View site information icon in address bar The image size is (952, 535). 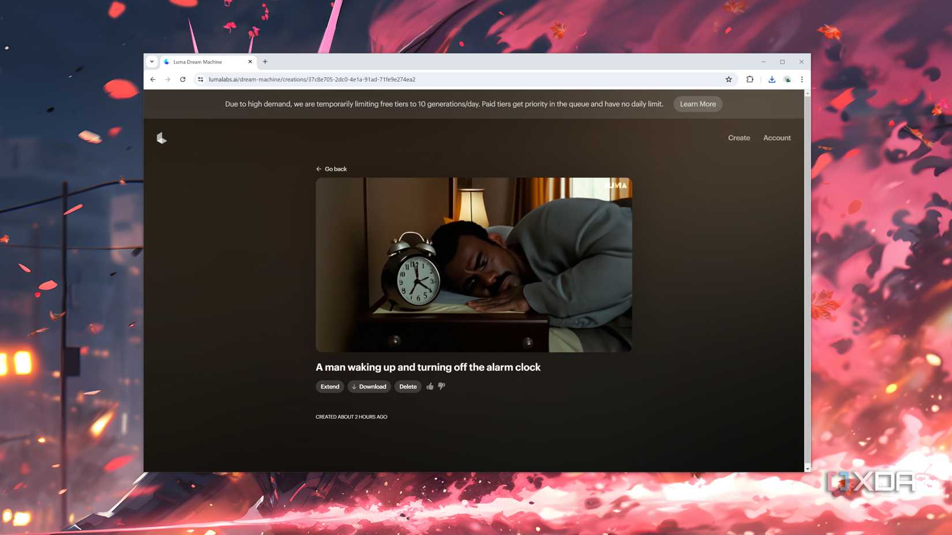coord(200,80)
